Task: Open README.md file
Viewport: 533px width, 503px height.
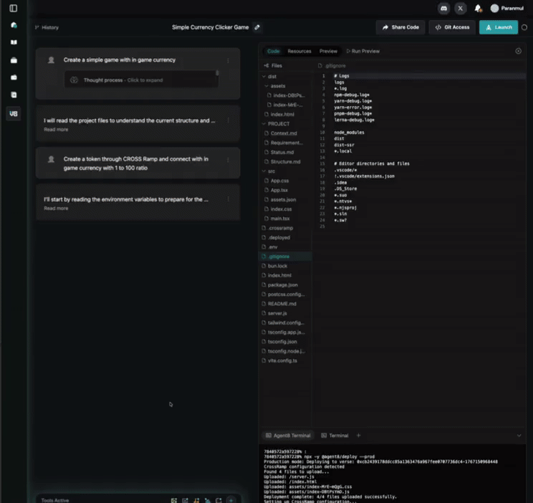Action: (x=282, y=304)
